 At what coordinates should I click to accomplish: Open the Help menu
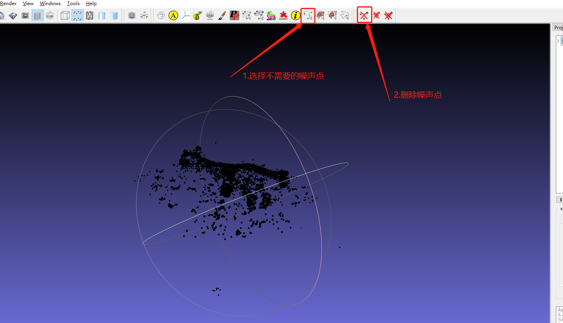91,4
